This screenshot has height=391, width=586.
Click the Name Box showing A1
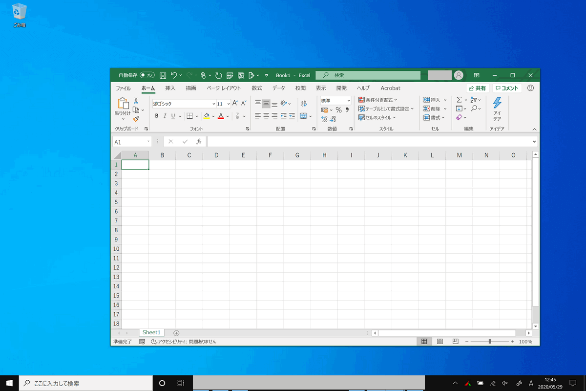click(x=132, y=142)
